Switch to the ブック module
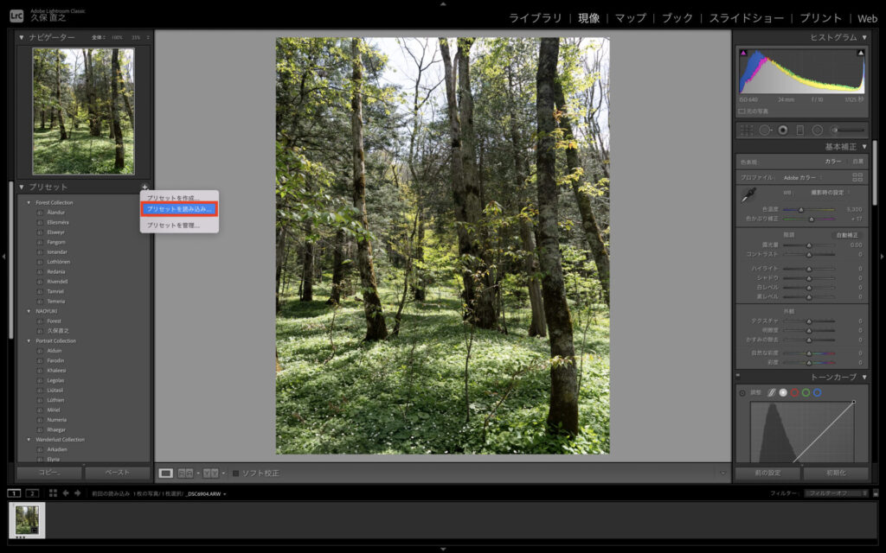The width and height of the screenshot is (886, 553). (677, 18)
